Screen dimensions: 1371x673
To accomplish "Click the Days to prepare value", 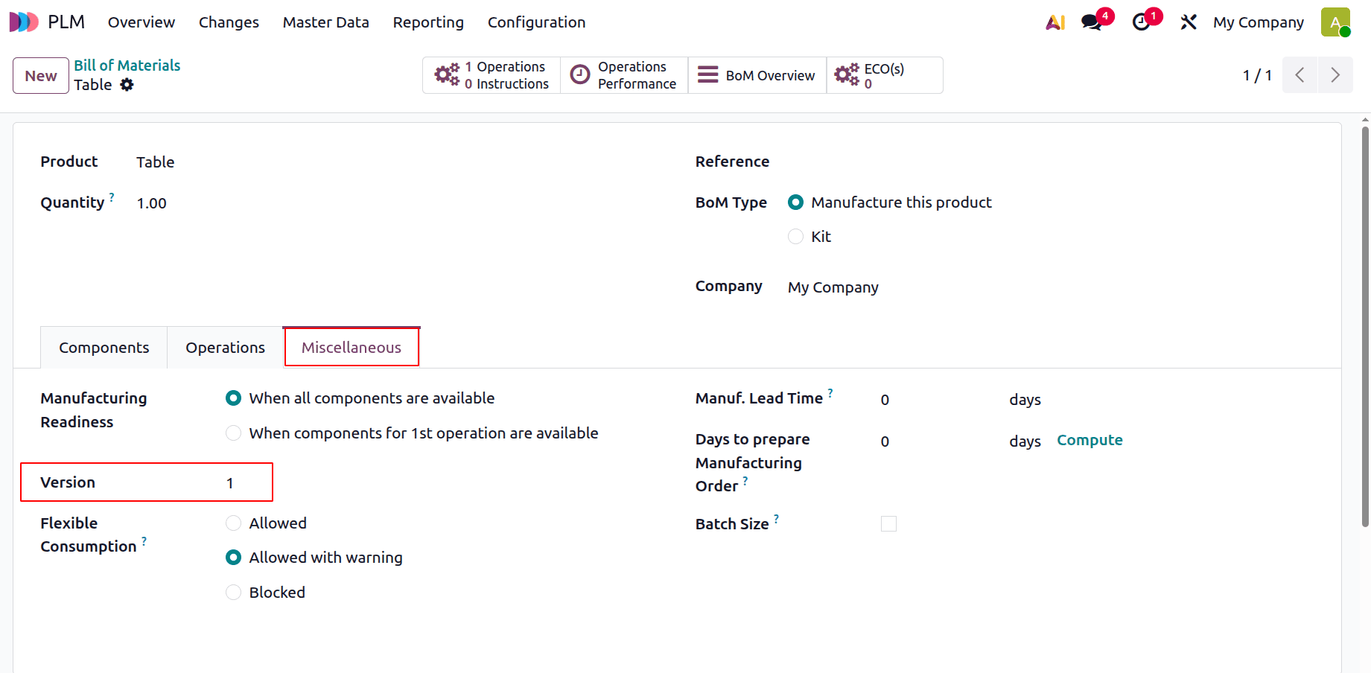I will [885, 441].
